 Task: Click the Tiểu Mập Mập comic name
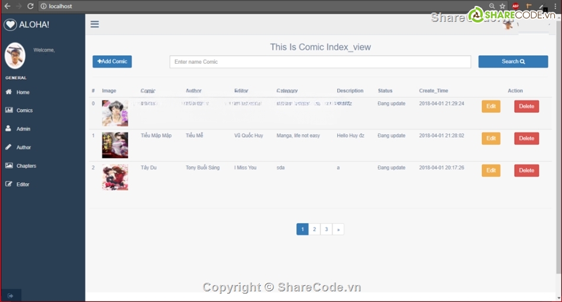[x=156, y=135]
